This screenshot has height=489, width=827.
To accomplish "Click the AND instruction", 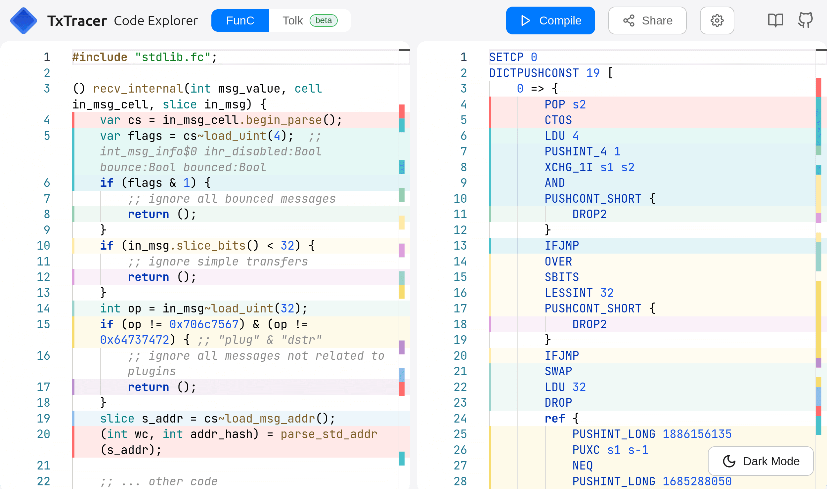I will pyautogui.click(x=555, y=183).
